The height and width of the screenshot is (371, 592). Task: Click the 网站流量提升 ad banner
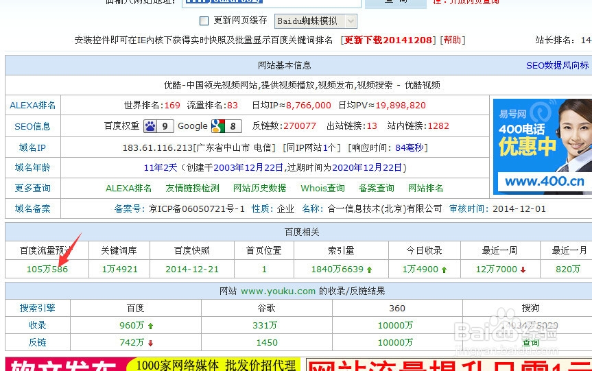pyautogui.click(x=449, y=365)
